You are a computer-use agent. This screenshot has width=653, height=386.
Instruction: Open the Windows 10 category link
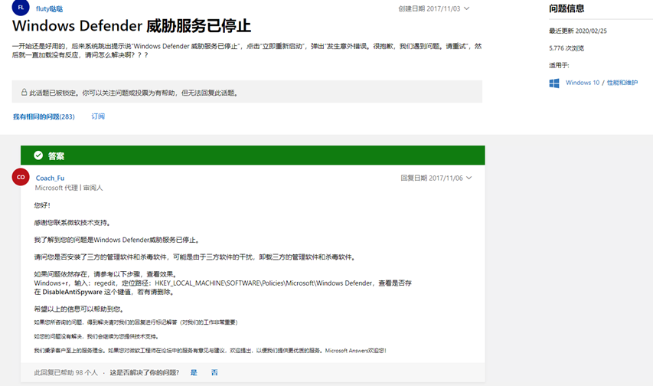(x=583, y=83)
